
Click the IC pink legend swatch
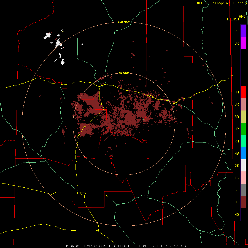coord(243,178)
